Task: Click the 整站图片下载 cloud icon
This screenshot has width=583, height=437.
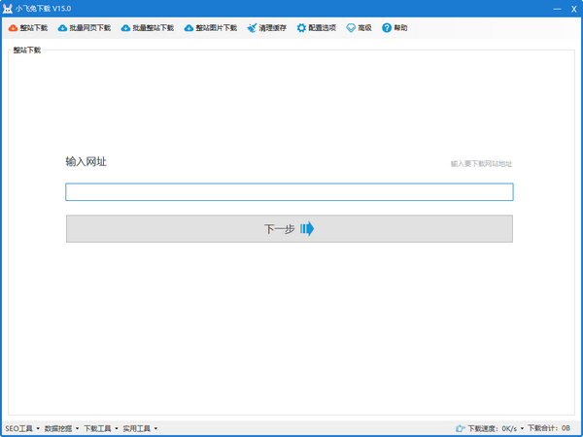Action: pos(189,28)
